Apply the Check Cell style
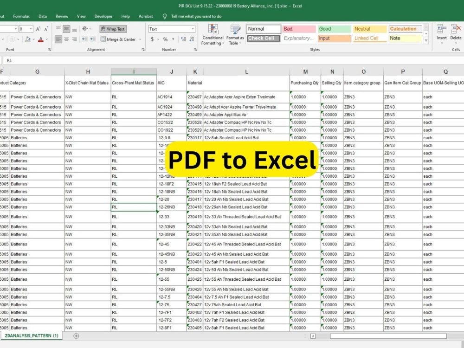 [x=264, y=38]
